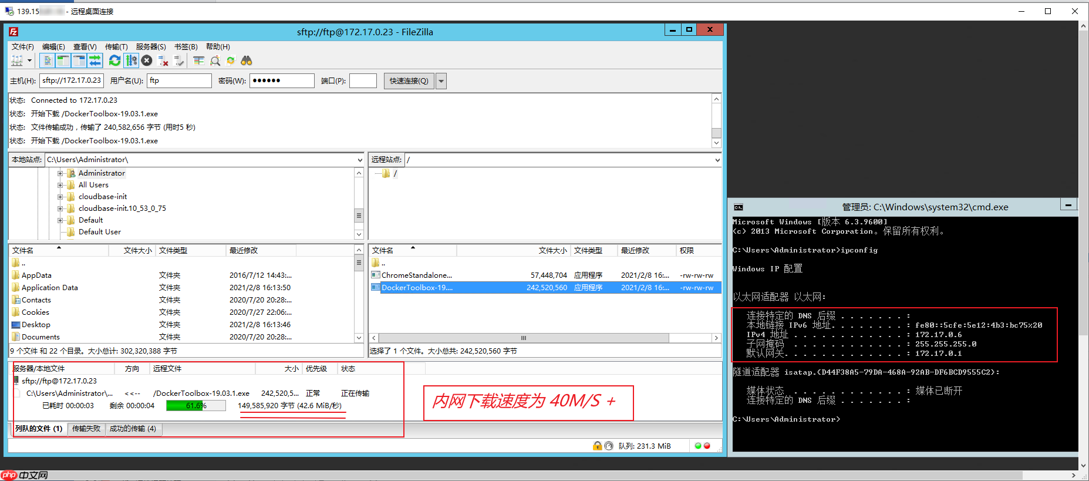Sort local list by 最近修改 column
The height and width of the screenshot is (481, 1089).
tap(261, 251)
